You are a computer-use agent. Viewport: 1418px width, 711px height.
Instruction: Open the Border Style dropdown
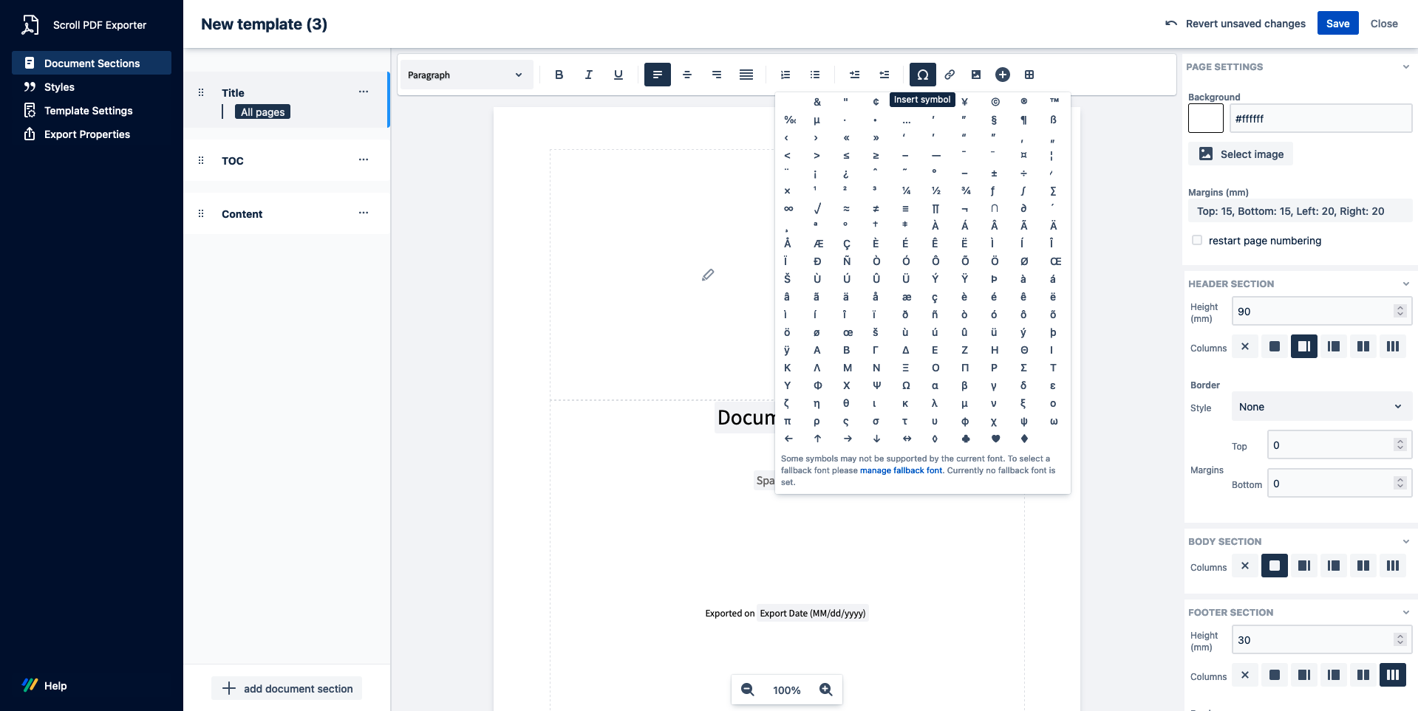pos(1320,407)
